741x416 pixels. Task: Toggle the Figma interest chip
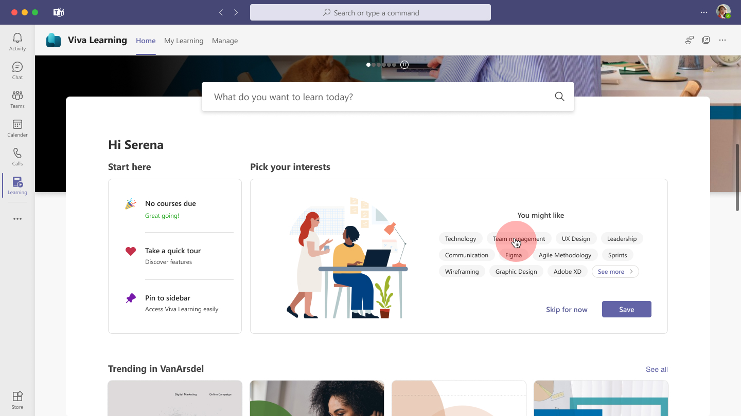(514, 255)
